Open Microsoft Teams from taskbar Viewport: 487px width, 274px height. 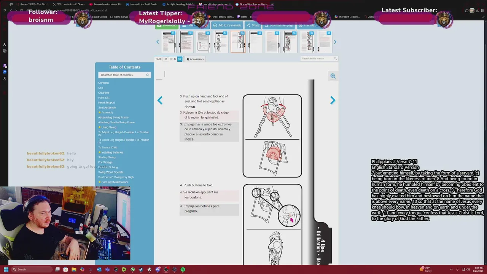(107, 269)
